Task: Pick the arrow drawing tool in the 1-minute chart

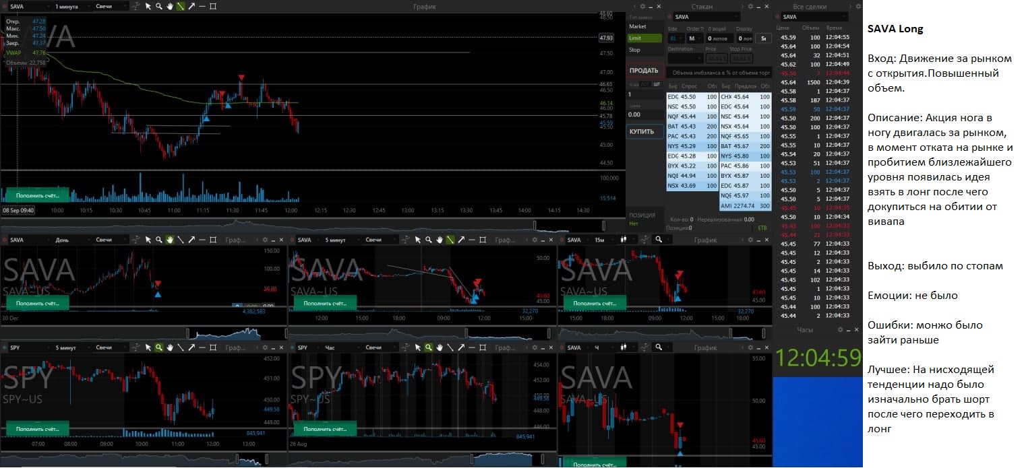Action: coord(191,6)
